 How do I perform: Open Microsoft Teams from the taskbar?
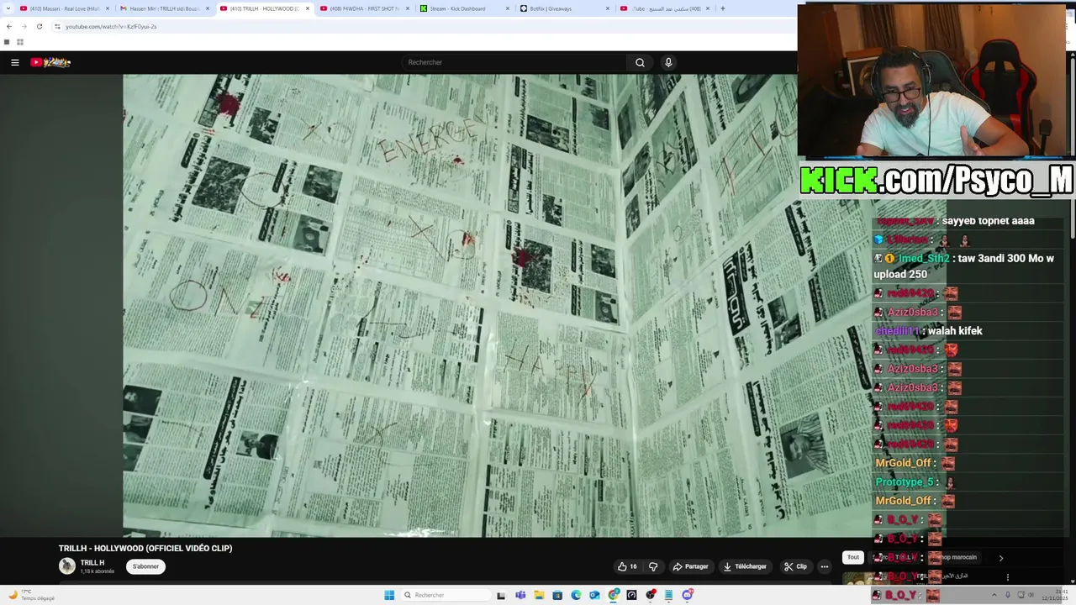point(520,595)
